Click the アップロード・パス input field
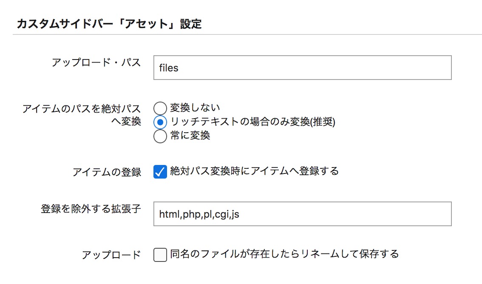Image resolution: width=482 pixels, height=284 pixels. point(303,68)
